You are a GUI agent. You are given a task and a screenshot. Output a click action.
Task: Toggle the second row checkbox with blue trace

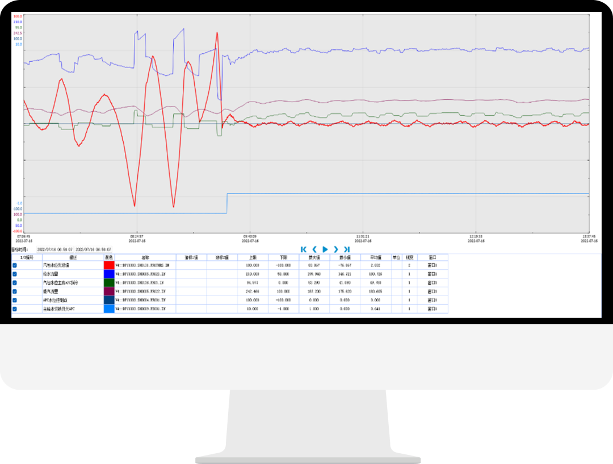15,273
